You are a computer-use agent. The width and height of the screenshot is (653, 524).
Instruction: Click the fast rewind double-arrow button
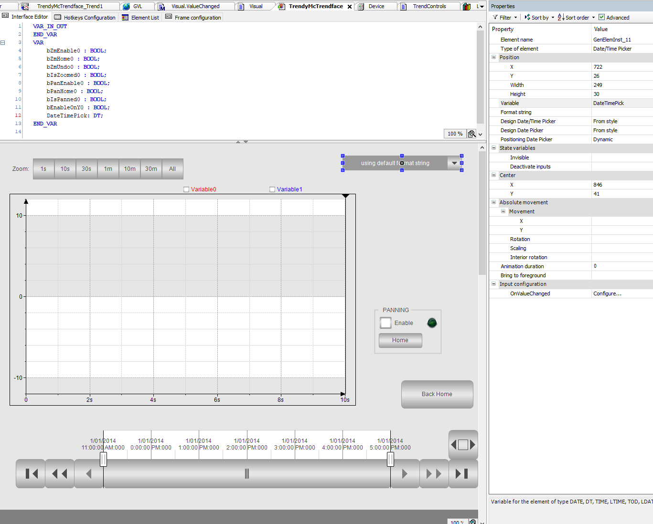click(60, 473)
